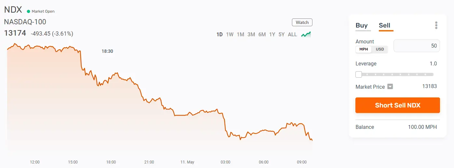
Task: Add NDX to watchlist with Watch button
Action: point(302,22)
